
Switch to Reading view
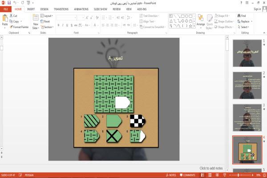click(217, 175)
